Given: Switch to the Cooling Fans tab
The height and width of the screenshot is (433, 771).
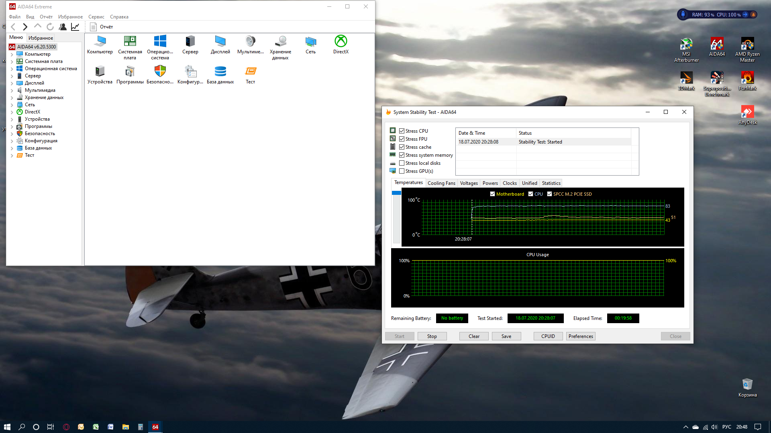Looking at the screenshot, I should pyautogui.click(x=441, y=183).
